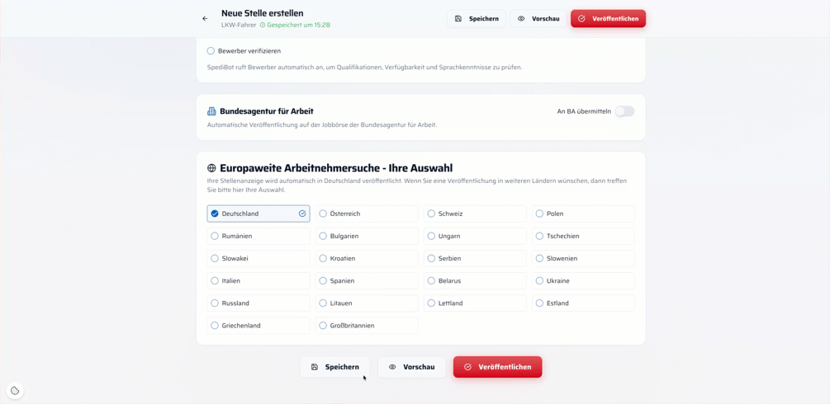
Task: Select Tschechien as a country
Action: point(583,236)
